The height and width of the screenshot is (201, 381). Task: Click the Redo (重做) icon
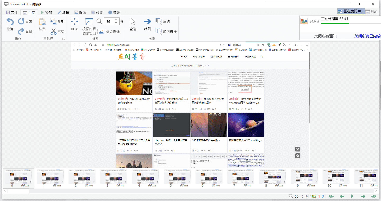pos(21,32)
